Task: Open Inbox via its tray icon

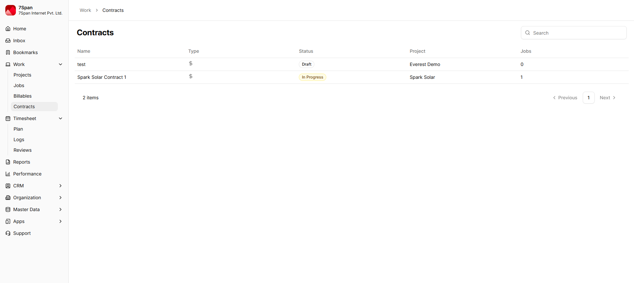Action: 8,41
